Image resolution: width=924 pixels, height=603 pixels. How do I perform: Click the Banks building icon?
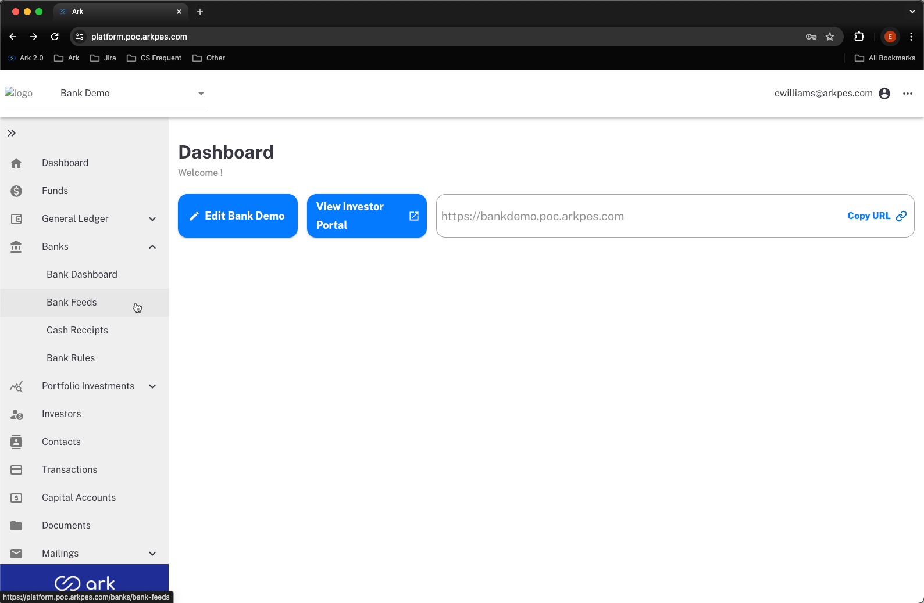tap(16, 247)
